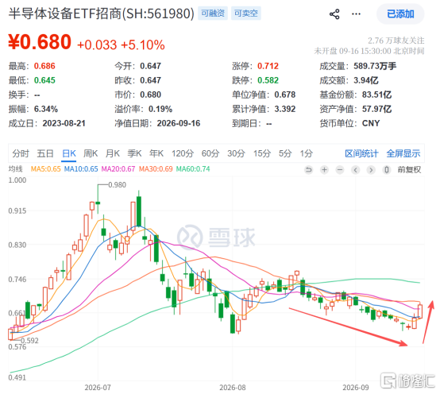The height and width of the screenshot is (394, 440).
Task: Click the MA5:0.65 indicator label
Action: 46,169
